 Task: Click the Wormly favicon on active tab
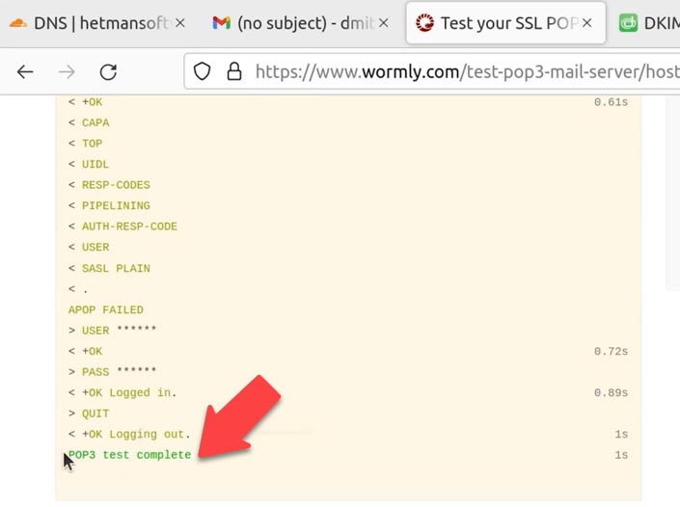pos(424,23)
